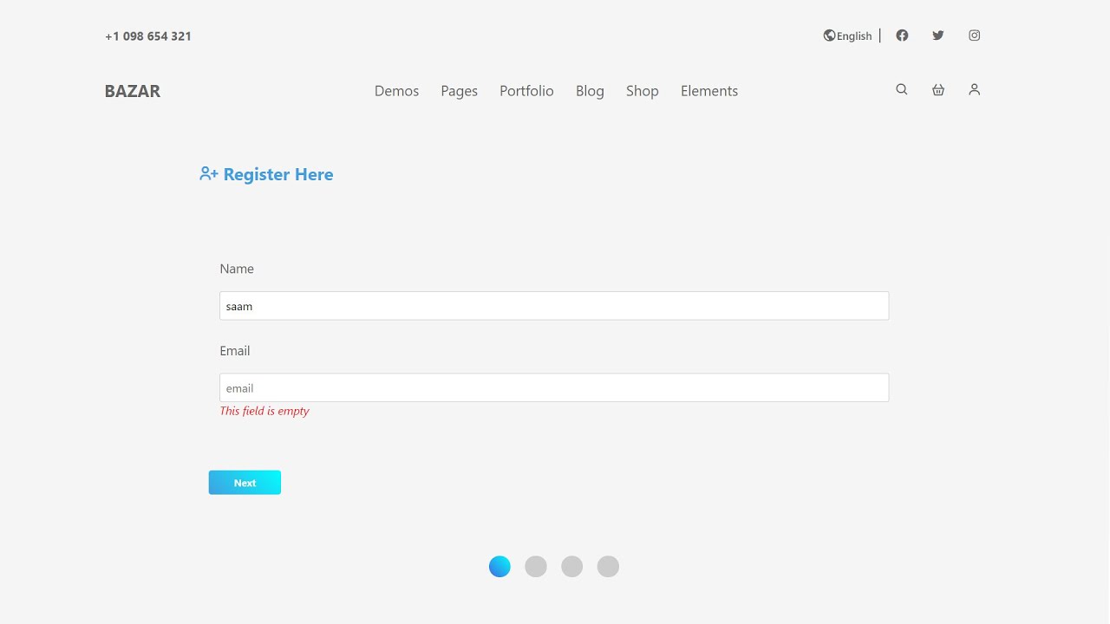Click the phone number +1 098 654 321
Viewport: 1110px width, 624px height.
[148, 36]
